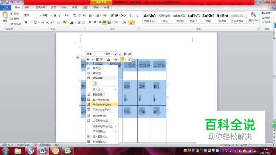This screenshot has height=155, width=276.
Task: Switch to the 页面布局 ribbon tab
Action: point(40,8)
